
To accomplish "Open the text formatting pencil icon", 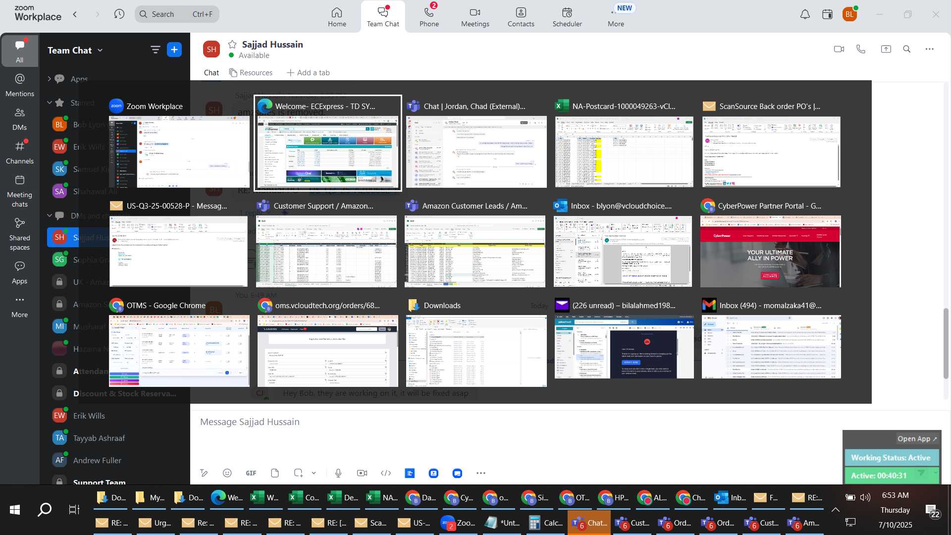I will click(x=204, y=473).
